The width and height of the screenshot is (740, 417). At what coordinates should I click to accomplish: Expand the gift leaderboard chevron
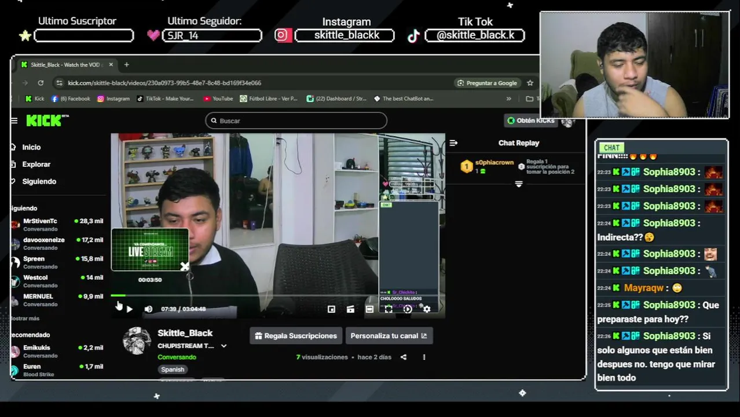[519, 184]
